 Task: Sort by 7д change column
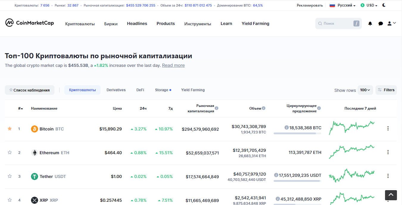170,108
